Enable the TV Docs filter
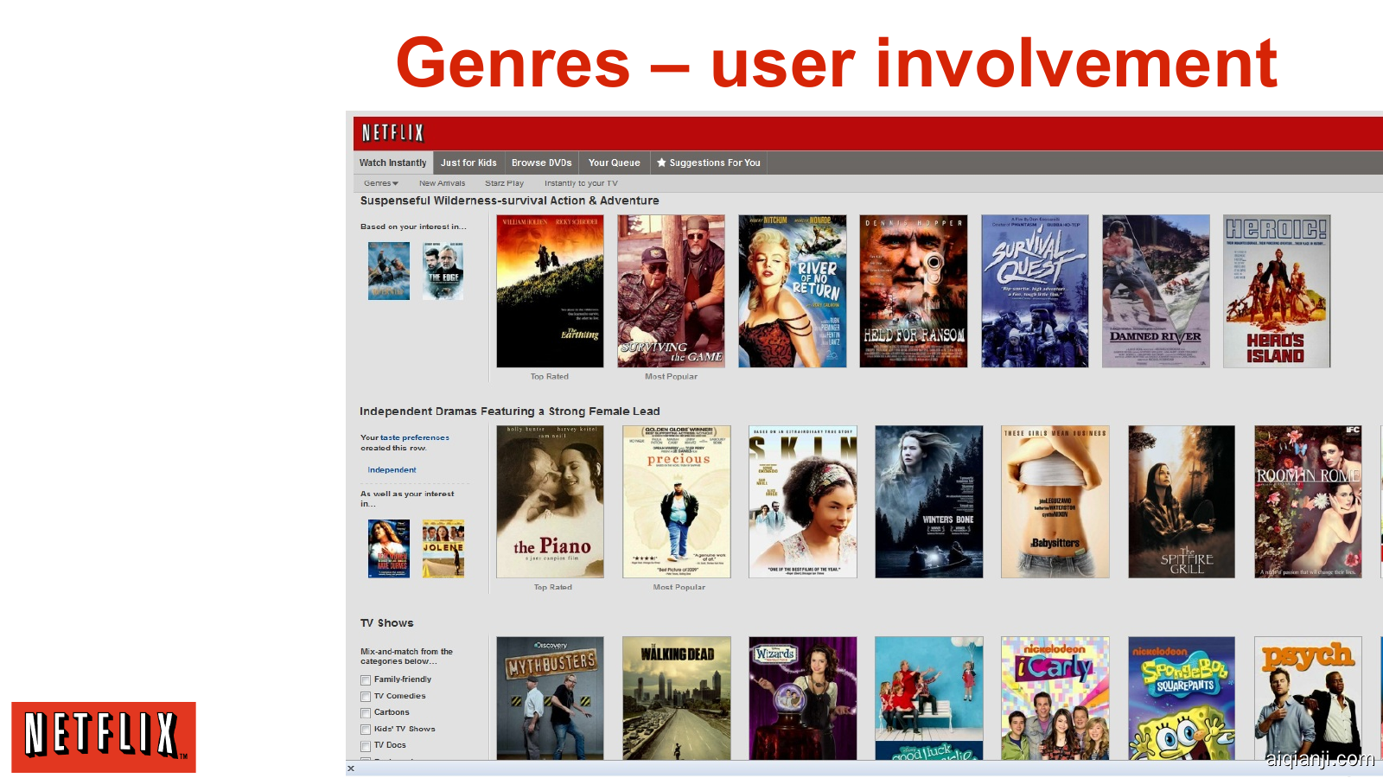Viewport: 1383px width, 778px height. click(x=366, y=745)
